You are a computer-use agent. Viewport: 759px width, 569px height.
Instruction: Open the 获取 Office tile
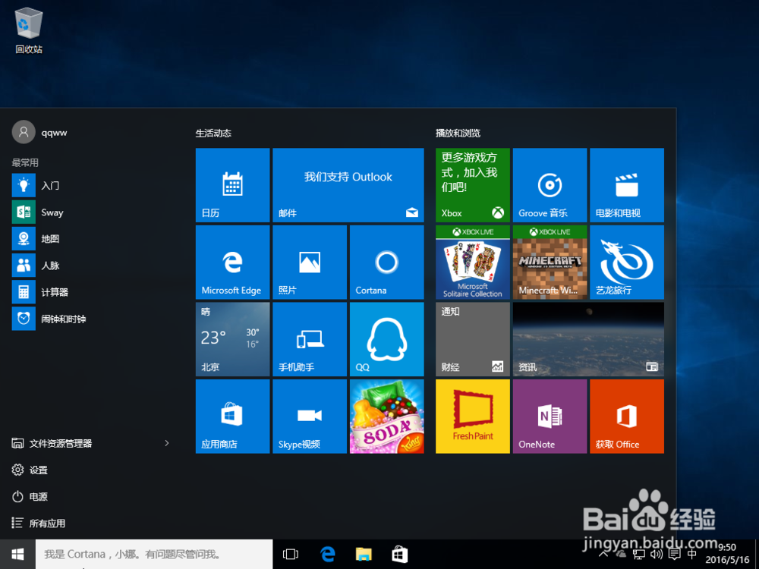point(627,416)
